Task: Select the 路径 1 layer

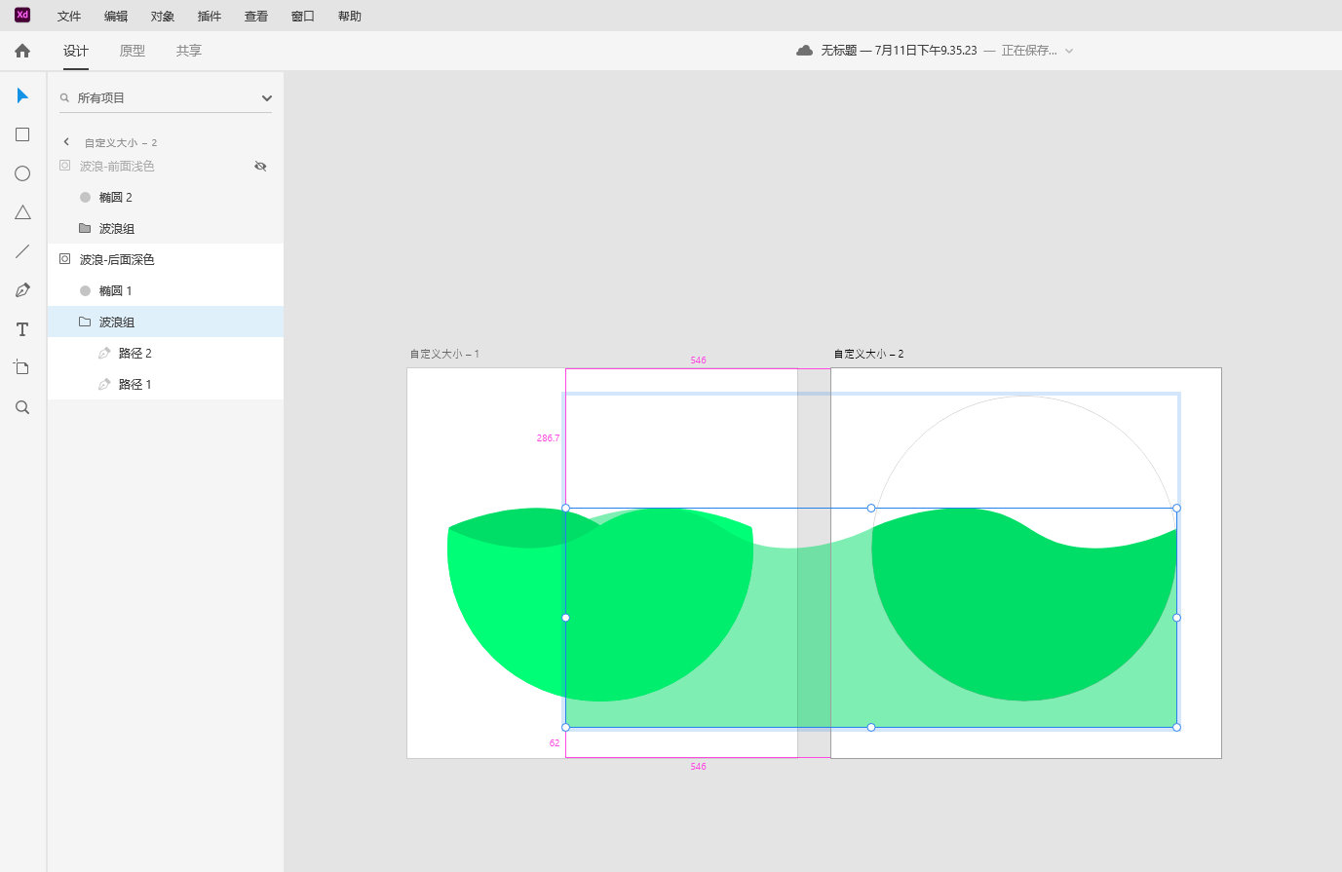Action: (166, 384)
